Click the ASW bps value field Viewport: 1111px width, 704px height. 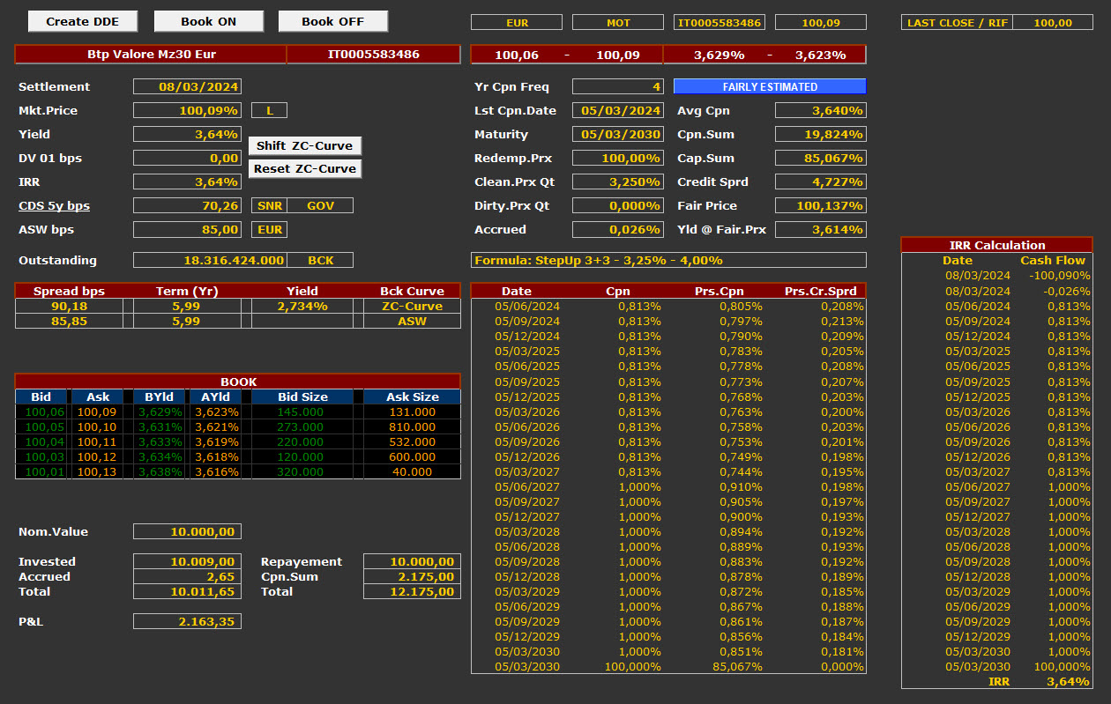pos(187,229)
